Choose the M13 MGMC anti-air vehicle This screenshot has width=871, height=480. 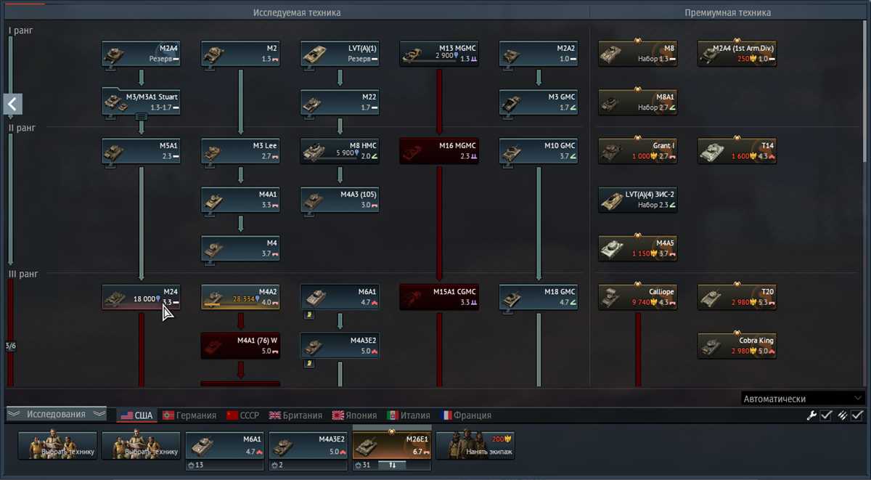[439, 54]
